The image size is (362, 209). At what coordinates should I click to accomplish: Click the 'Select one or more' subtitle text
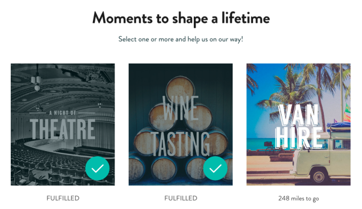pyautogui.click(x=181, y=39)
